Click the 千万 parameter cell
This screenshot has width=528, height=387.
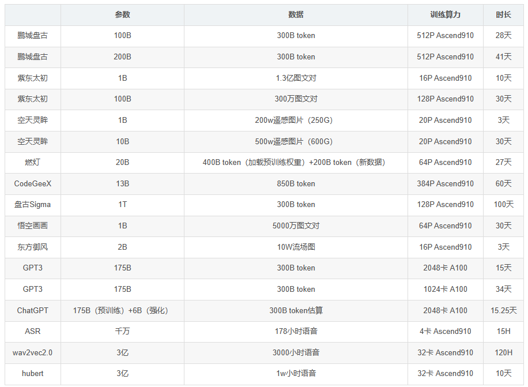(x=122, y=332)
